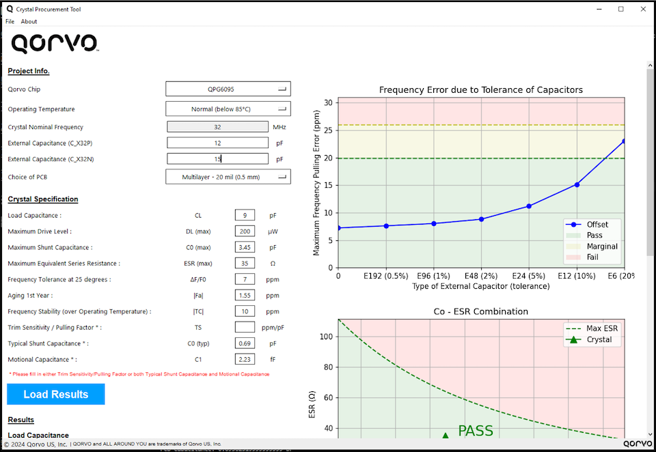Screen dimensions: 656x452
Task: Click the Qorvo logo at top left
Action: pos(55,44)
